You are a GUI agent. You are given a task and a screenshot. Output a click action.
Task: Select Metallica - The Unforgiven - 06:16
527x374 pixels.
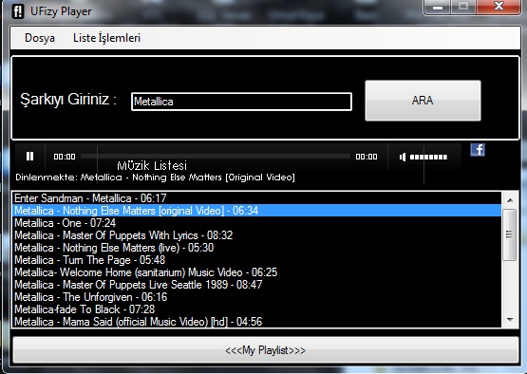256,297
